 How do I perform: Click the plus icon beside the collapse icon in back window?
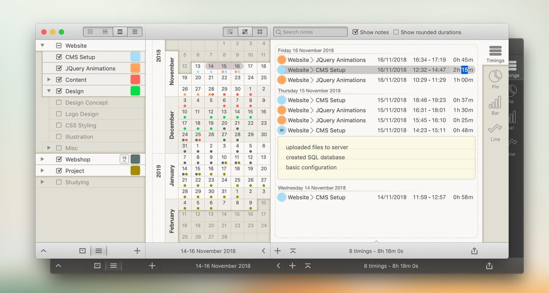292,266
